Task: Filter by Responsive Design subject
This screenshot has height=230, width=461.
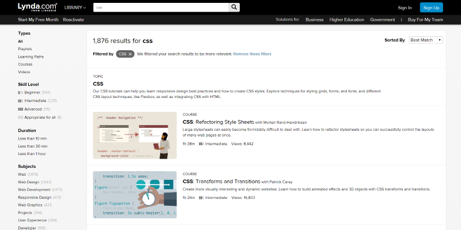Action: pyautogui.click(x=40, y=197)
